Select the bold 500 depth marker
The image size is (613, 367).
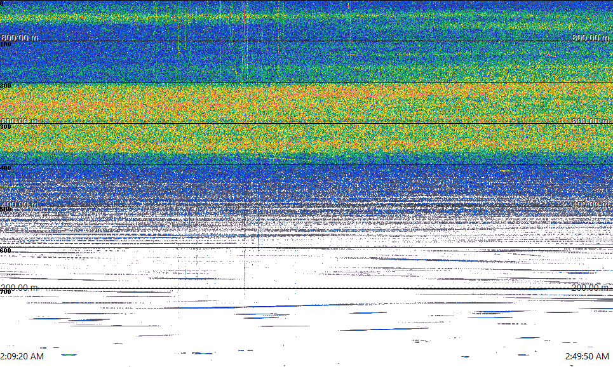point(6,209)
